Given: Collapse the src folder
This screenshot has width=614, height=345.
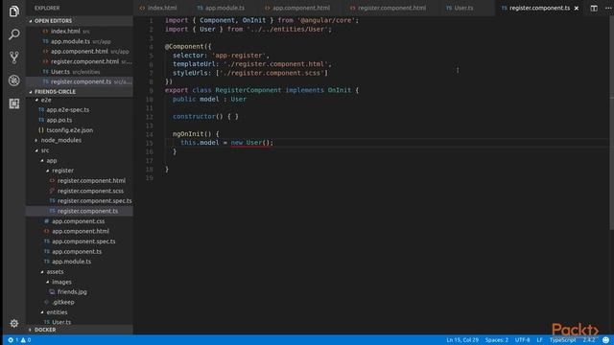Looking at the screenshot, I should coord(45,150).
